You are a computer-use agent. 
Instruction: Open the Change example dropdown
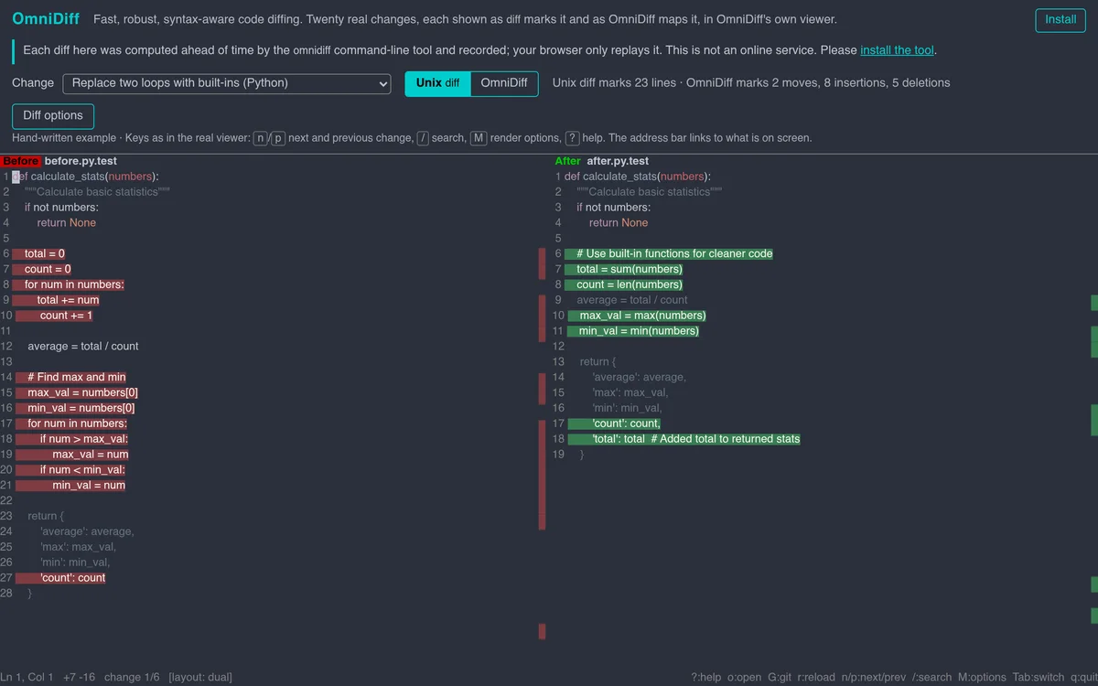point(227,83)
